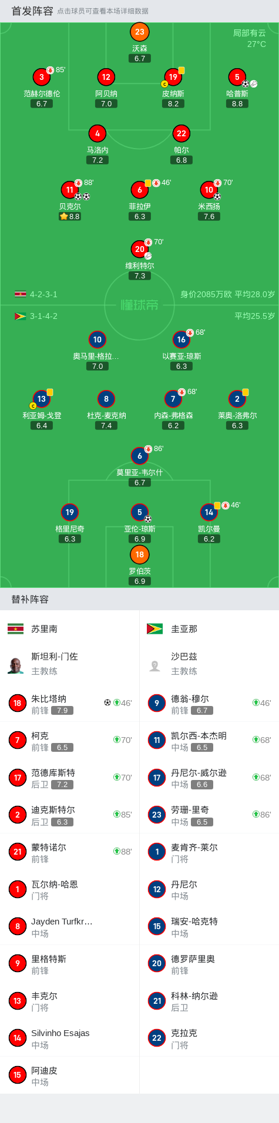Viewport: 279px width, 1123px height.
Task: Click the 7.9 rating of 朱比塔纳
Action: [x=62, y=710]
